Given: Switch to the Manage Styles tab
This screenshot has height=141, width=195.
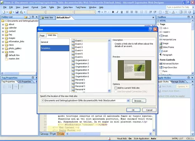Looking at the screenshot, I should pyautogui.click(x=178, y=81).
